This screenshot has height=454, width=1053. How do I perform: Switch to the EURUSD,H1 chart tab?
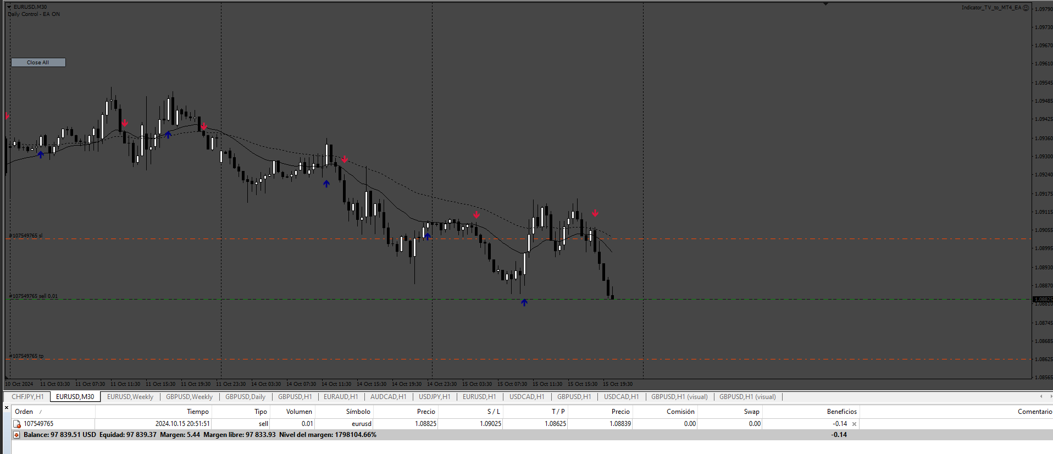click(479, 397)
